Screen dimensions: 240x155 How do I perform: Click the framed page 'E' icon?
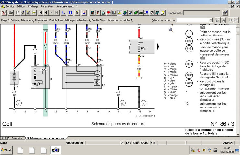pos(114,13)
